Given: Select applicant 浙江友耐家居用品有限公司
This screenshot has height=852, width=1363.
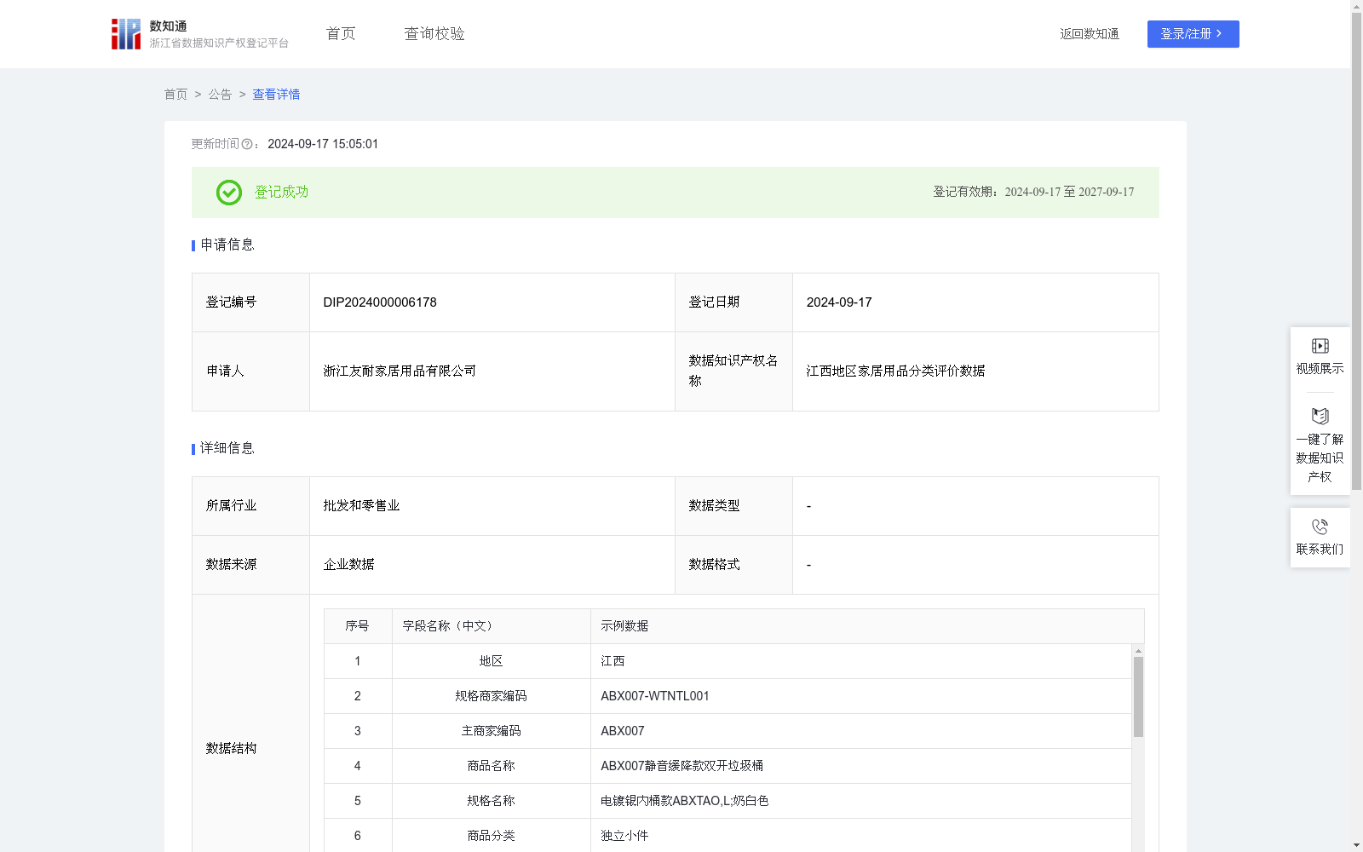Looking at the screenshot, I should point(400,371).
